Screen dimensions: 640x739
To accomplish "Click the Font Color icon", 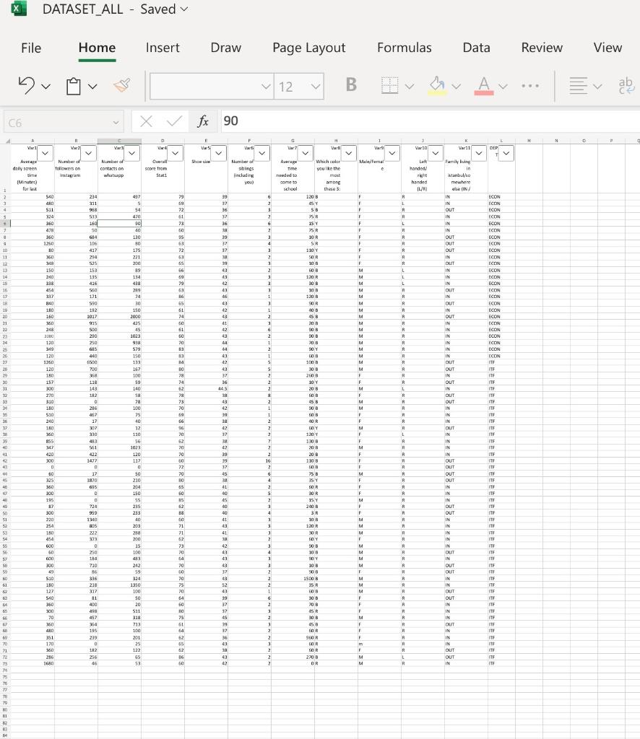I will [483, 85].
